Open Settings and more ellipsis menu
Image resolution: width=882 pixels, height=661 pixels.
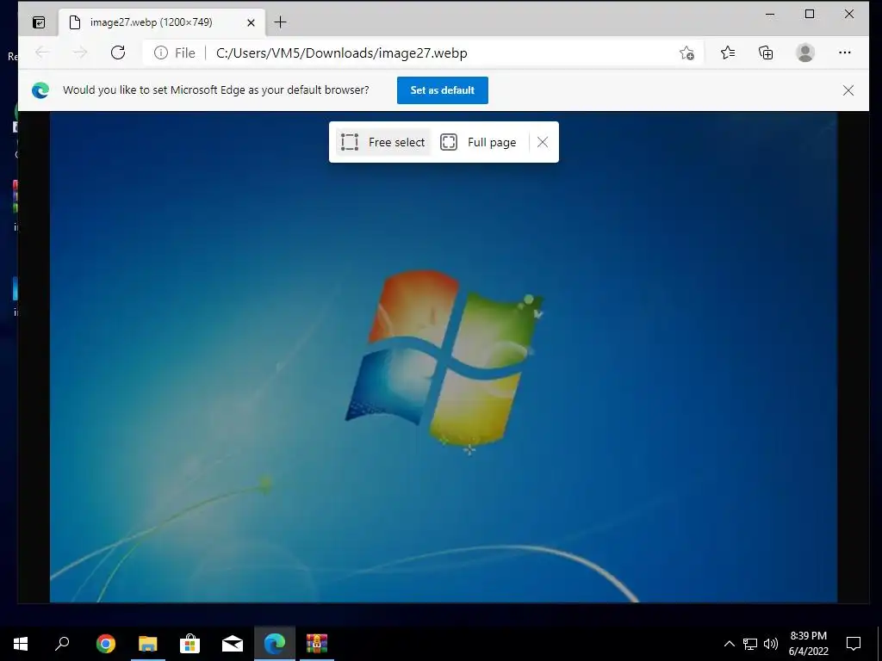tap(845, 53)
